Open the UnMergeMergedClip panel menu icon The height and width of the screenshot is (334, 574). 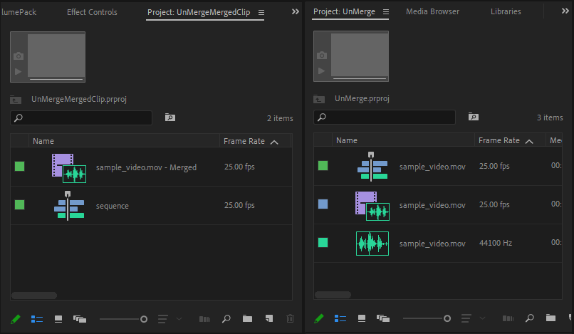click(261, 12)
